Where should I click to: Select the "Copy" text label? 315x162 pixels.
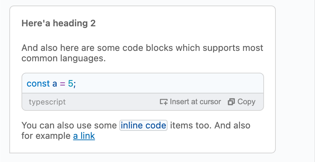click(x=246, y=102)
